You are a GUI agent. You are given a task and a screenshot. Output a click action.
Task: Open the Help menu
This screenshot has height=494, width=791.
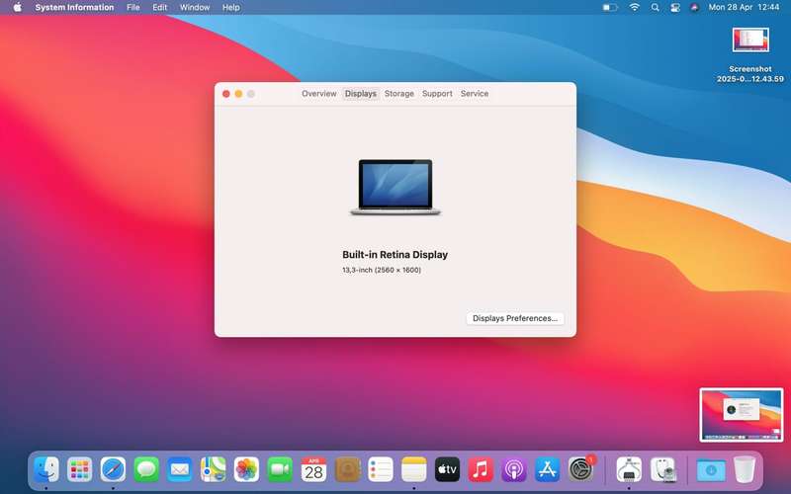[231, 8]
